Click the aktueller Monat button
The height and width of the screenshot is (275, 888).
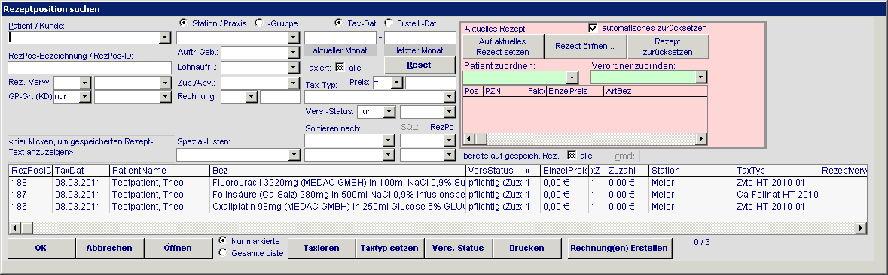pos(340,50)
